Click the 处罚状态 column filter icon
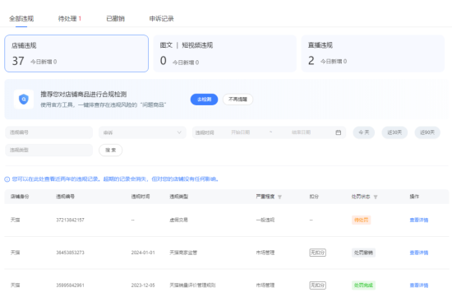 coord(376,197)
